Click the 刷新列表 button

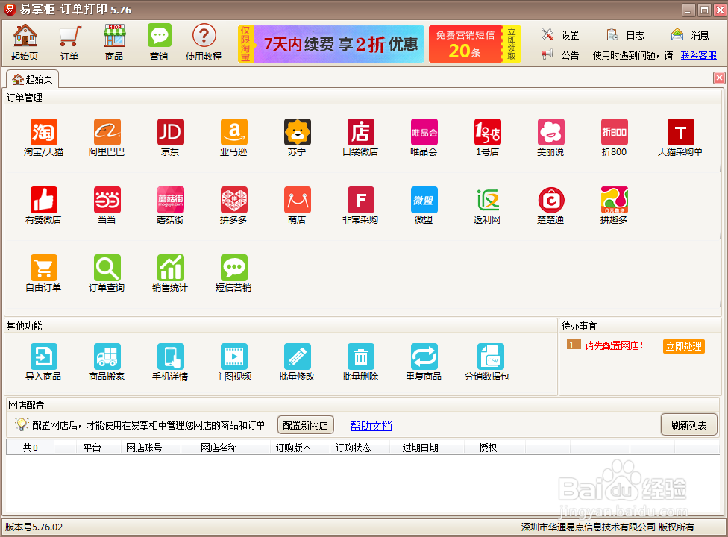(689, 424)
